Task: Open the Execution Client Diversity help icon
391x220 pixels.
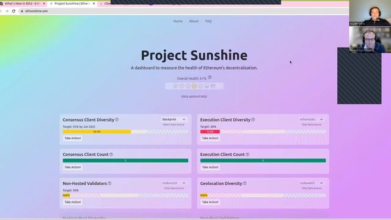Action: [x=253, y=120]
